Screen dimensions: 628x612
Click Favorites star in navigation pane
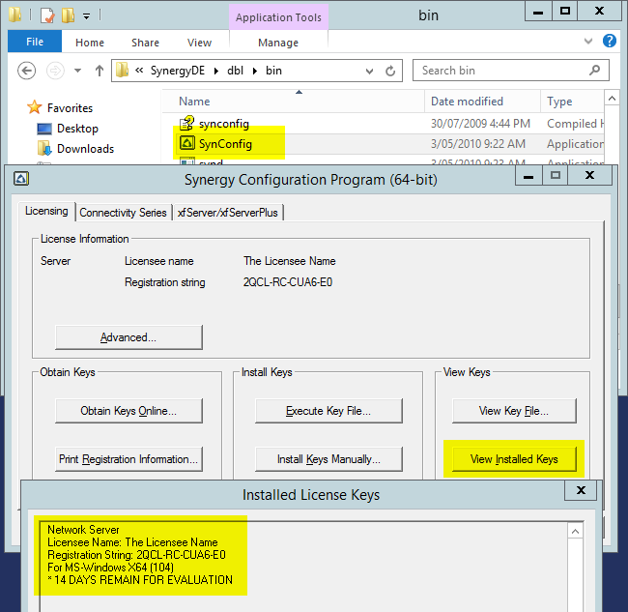(x=35, y=107)
